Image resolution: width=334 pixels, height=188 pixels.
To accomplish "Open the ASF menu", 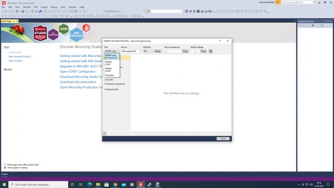I will [36, 7].
